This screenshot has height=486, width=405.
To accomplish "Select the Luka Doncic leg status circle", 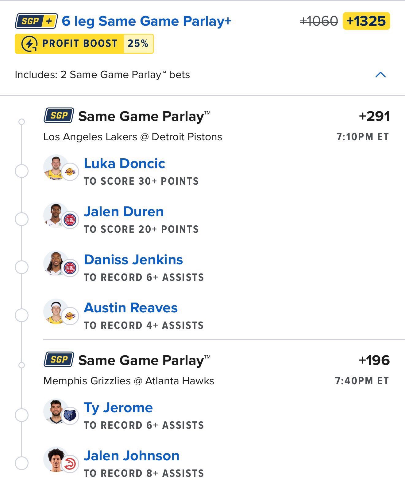I will pos(21,171).
